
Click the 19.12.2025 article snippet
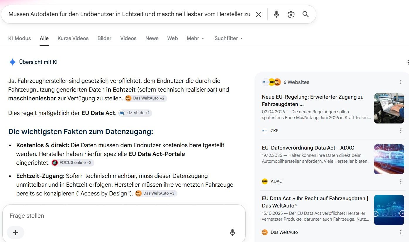point(316,158)
